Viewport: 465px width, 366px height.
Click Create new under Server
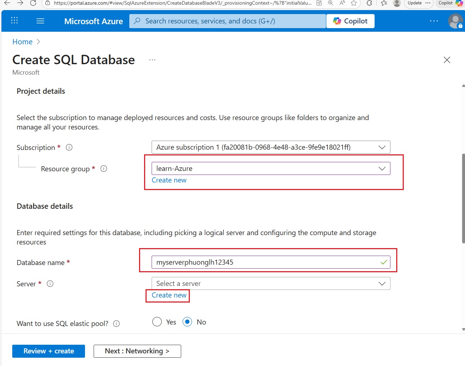pos(169,295)
